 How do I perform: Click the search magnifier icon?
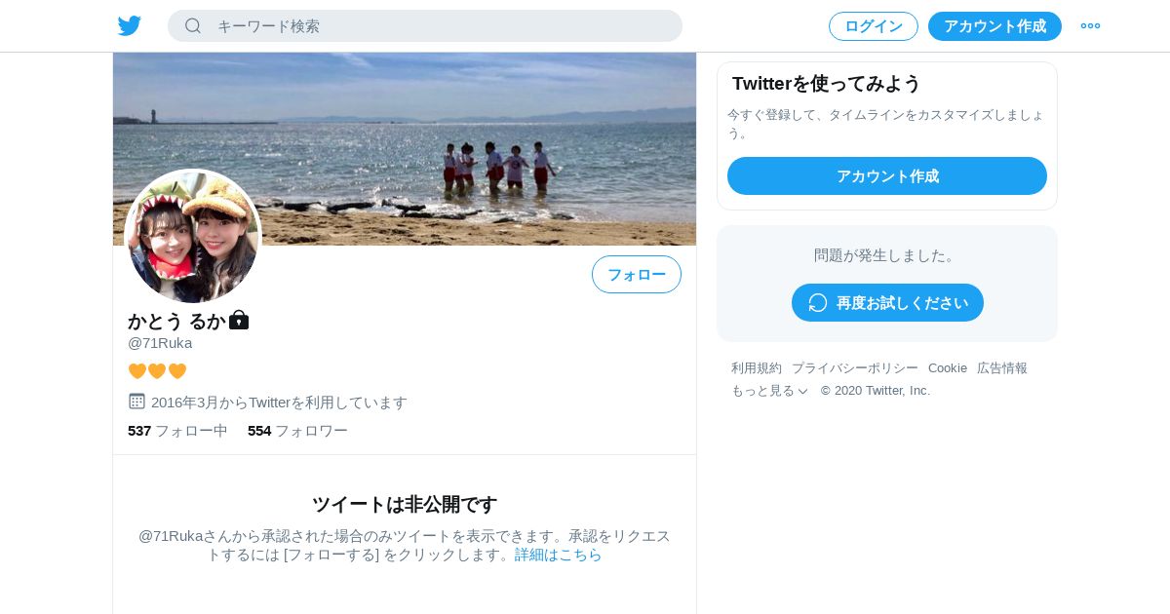tap(193, 25)
